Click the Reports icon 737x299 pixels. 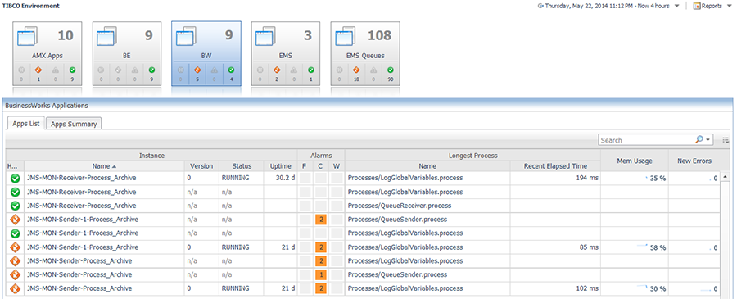click(697, 6)
